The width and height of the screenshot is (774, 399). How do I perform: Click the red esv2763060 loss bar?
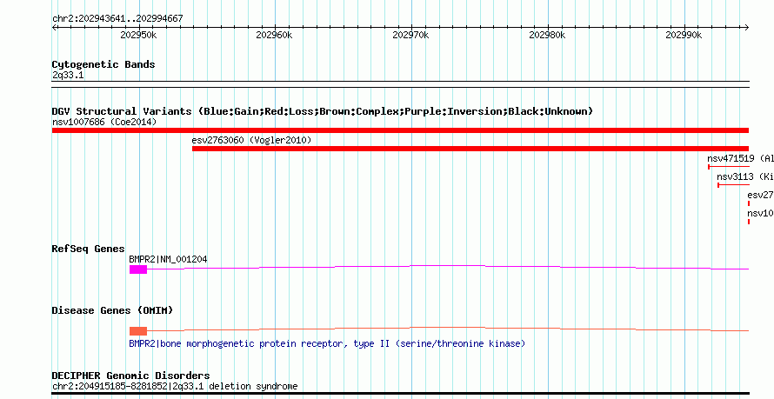point(470,149)
